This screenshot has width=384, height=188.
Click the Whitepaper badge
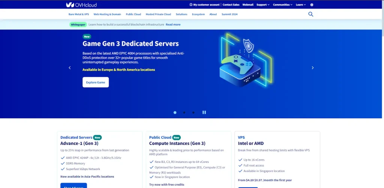pyautogui.click(x=78, y=24)
